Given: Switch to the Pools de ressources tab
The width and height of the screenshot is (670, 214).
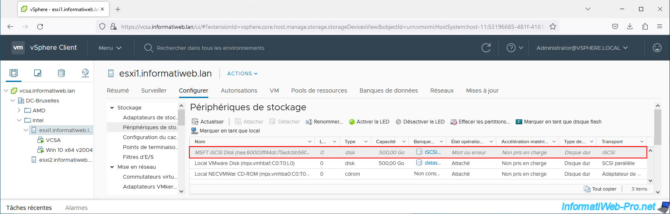Looking at the screenshot, I should pos(319,91).
